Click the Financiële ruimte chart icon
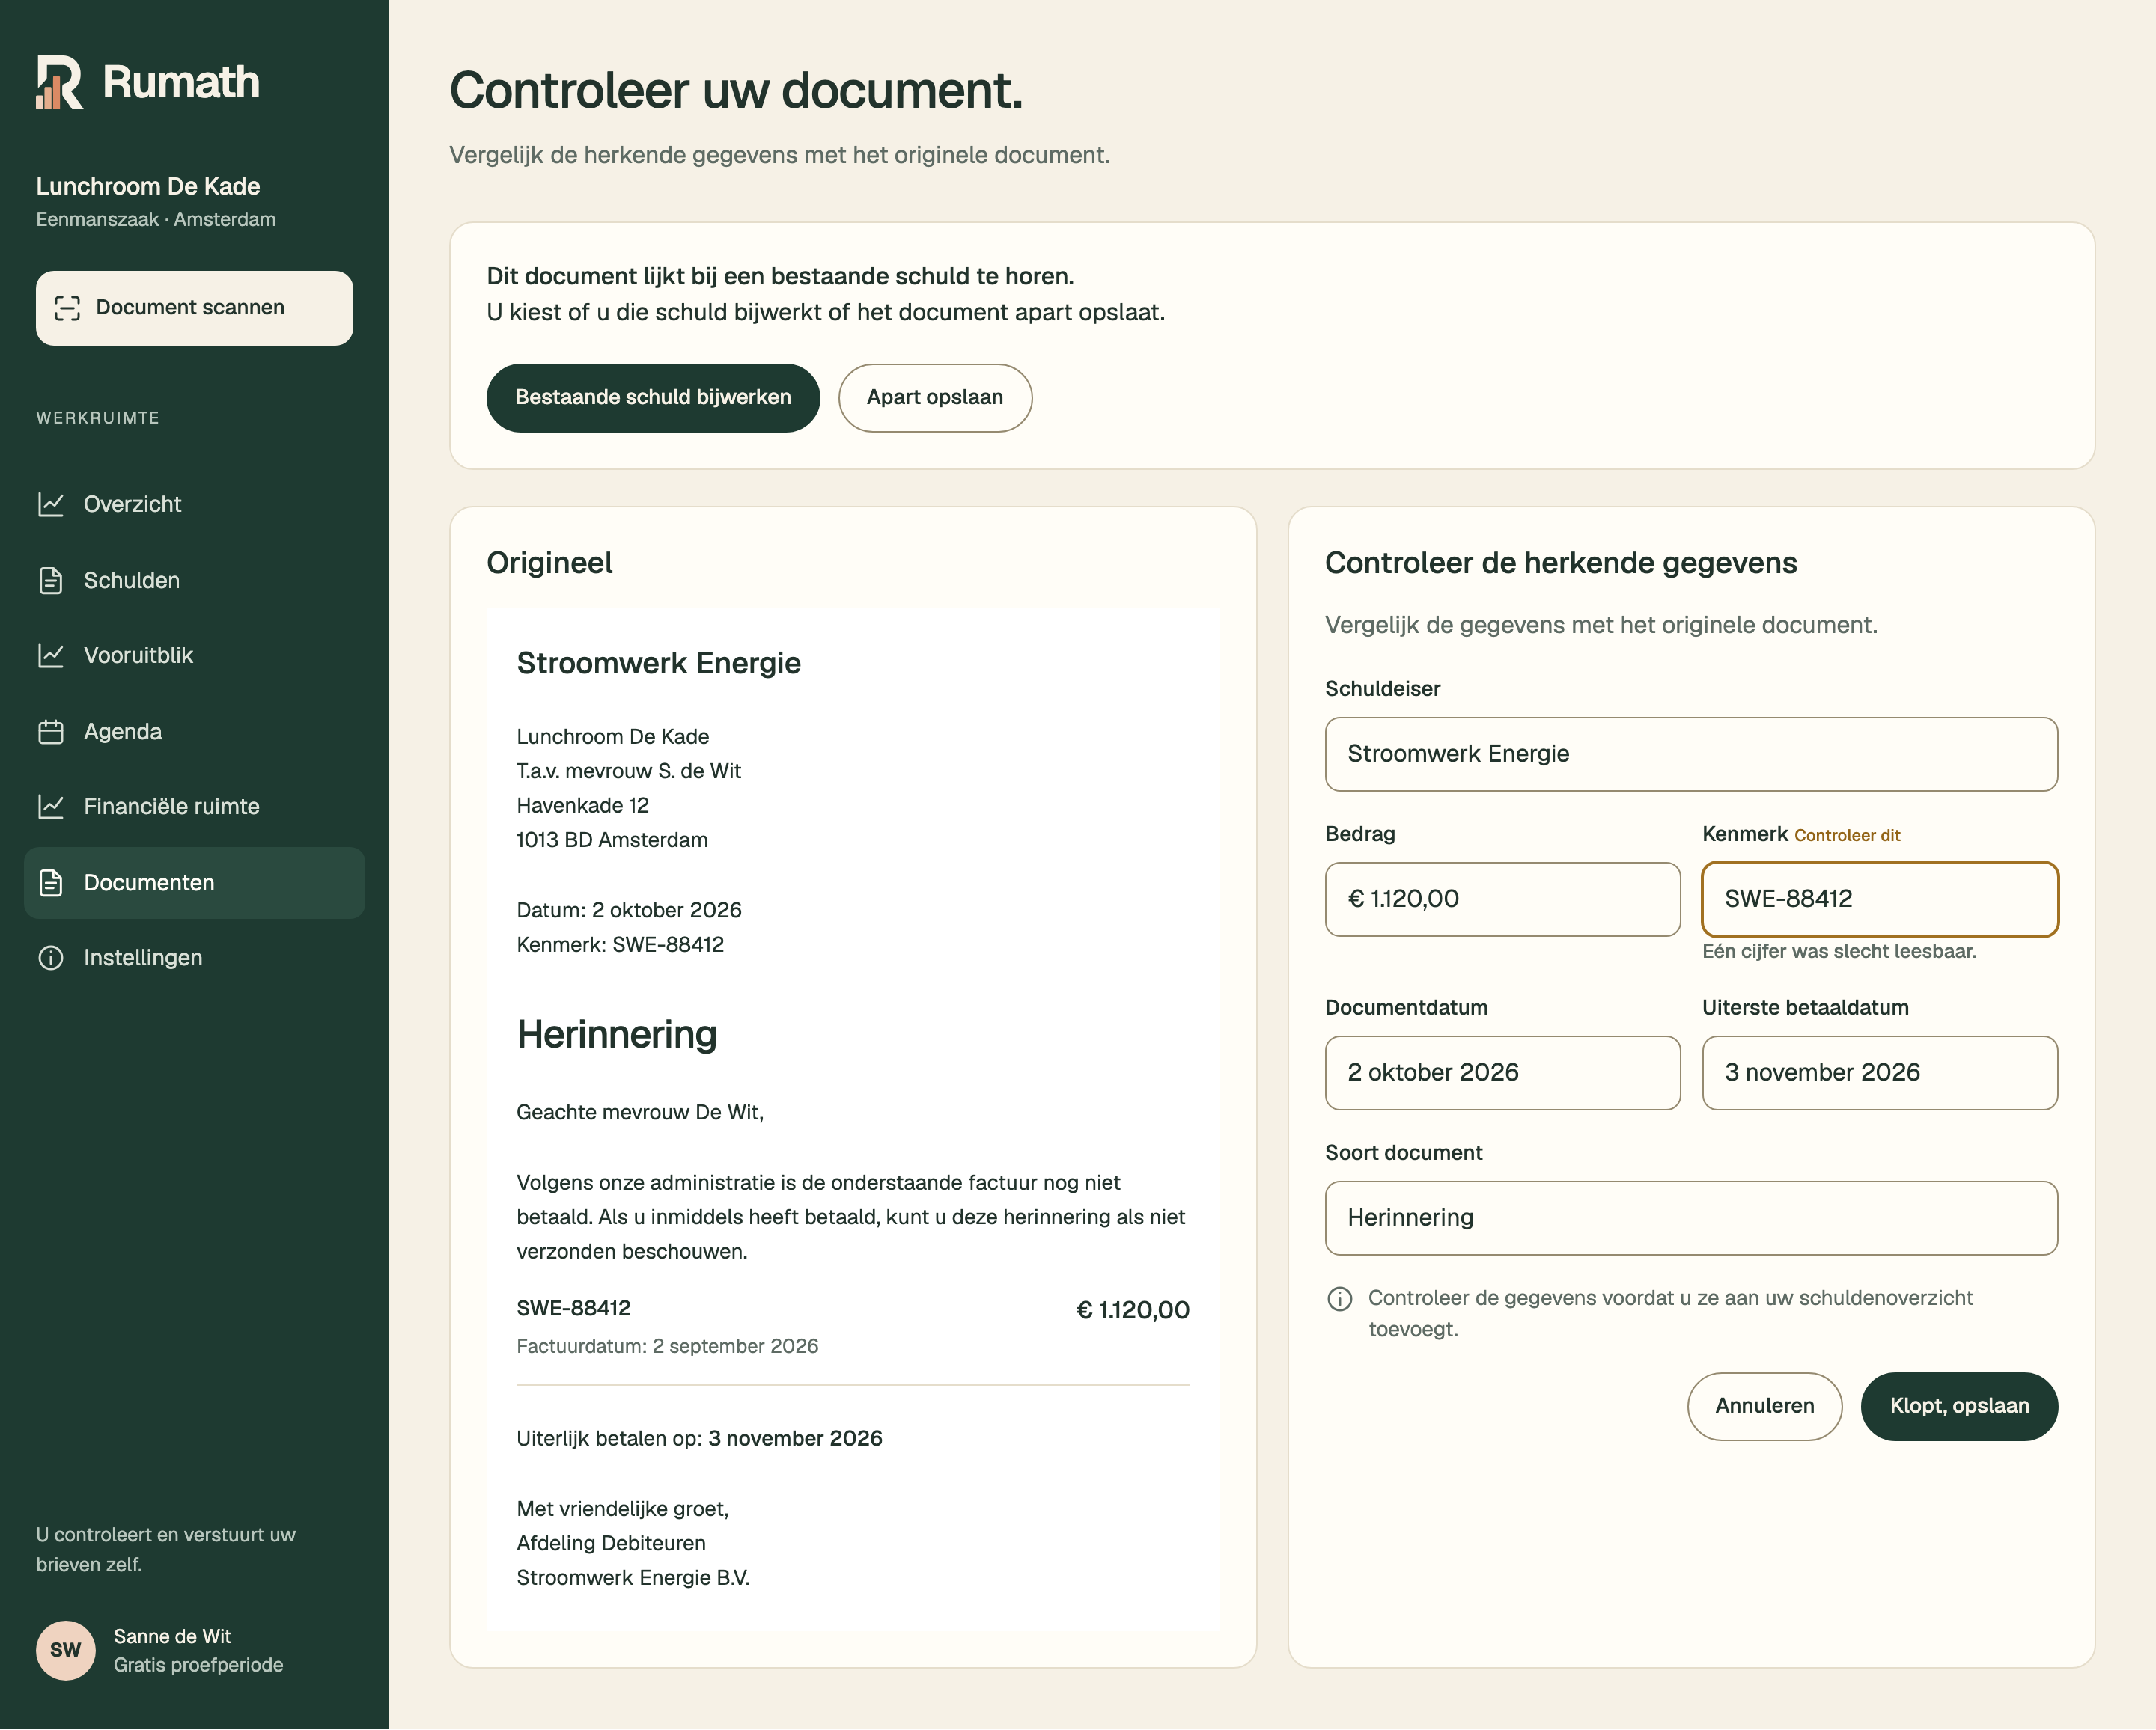 (x=51, y=807)
